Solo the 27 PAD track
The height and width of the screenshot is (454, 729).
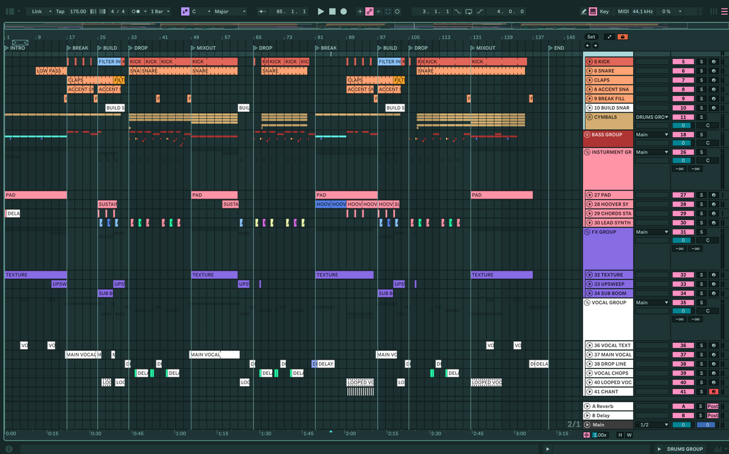coord(701,195)
